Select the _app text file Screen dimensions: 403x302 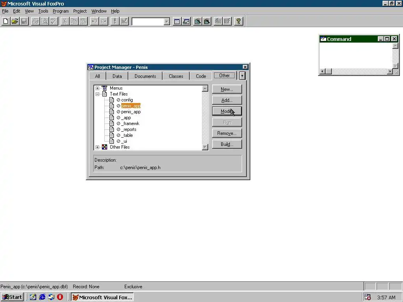coord(126,118)
